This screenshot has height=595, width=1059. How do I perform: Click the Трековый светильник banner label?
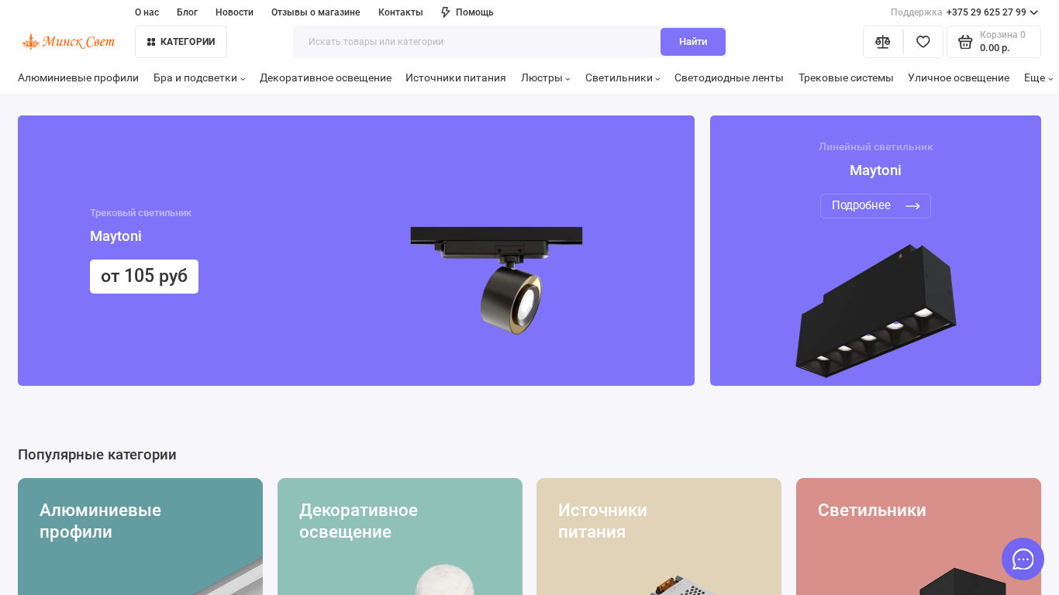click(140, 213)
